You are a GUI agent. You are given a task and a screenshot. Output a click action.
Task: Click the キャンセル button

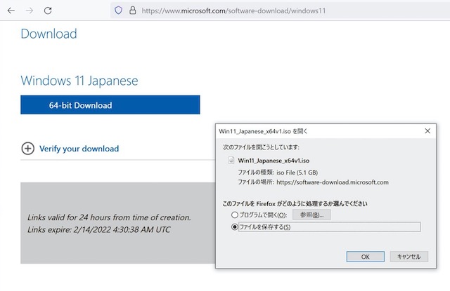(409, 257)
